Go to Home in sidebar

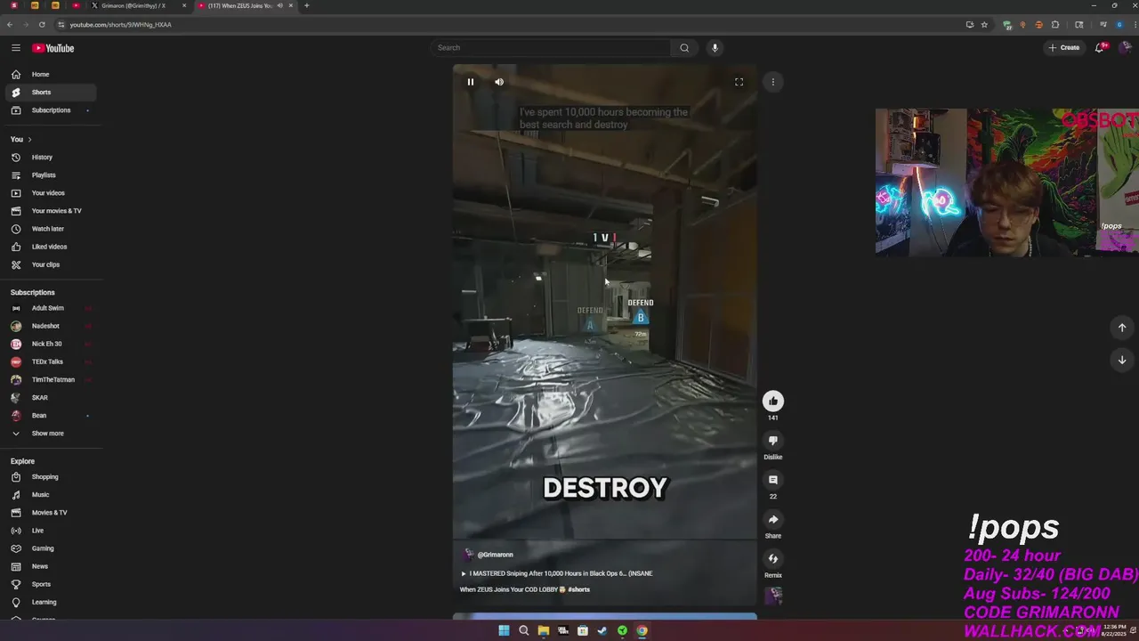tap(51, 75)
